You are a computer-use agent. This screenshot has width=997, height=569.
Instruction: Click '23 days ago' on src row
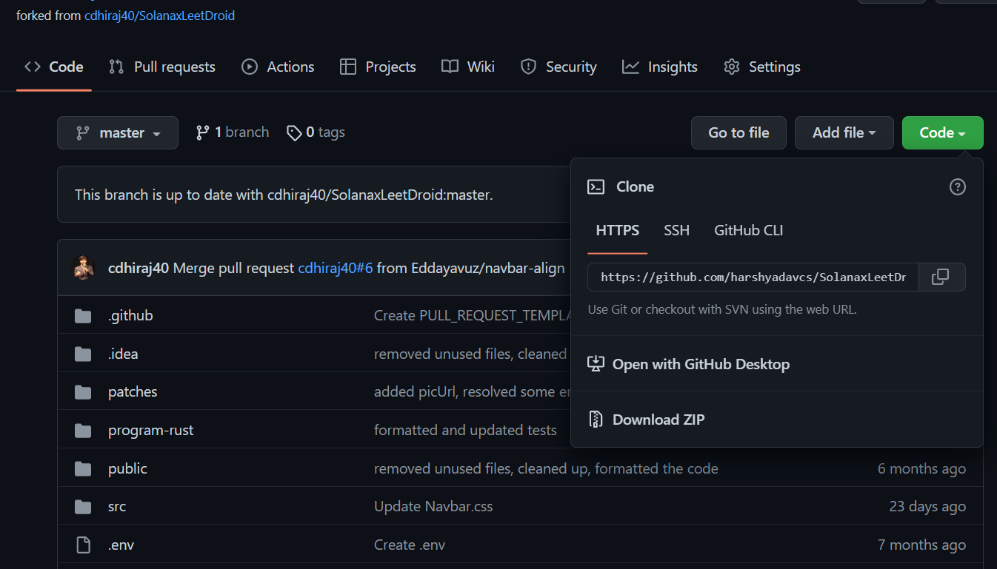tap(927, 507)
